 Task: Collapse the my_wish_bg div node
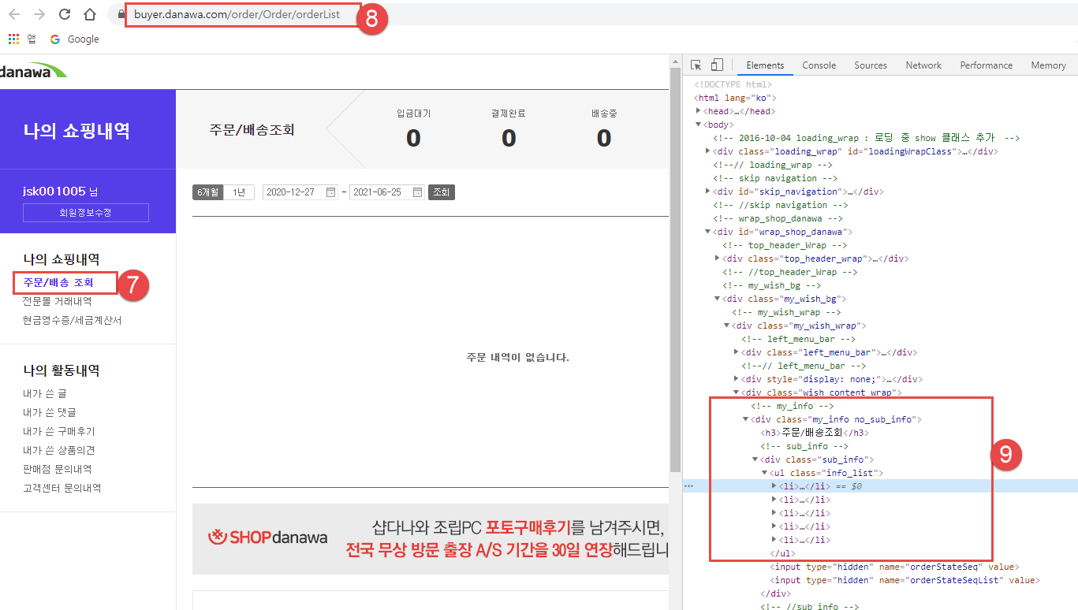coord(718,299)
